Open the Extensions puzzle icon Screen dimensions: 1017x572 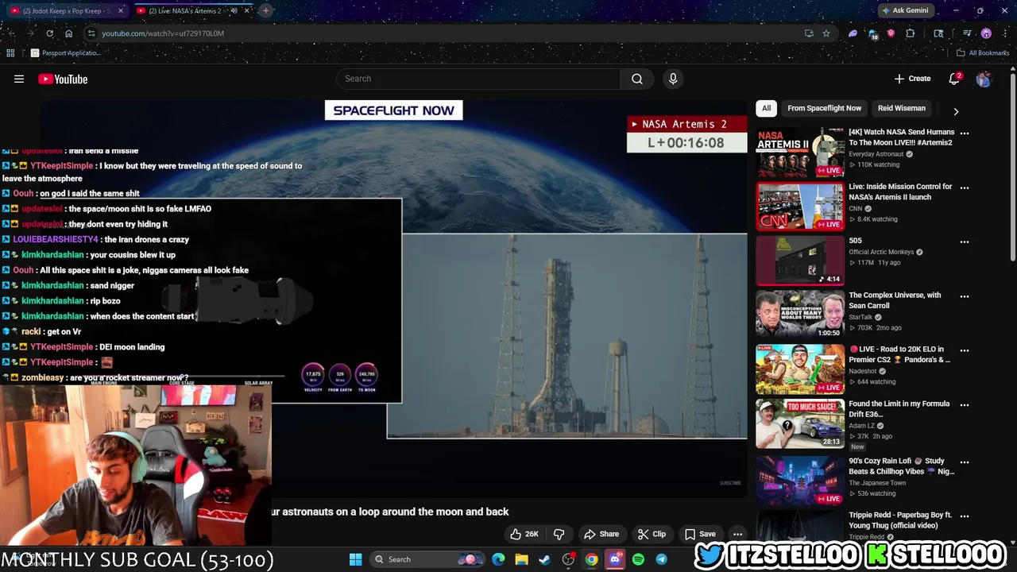coord(911,33)
